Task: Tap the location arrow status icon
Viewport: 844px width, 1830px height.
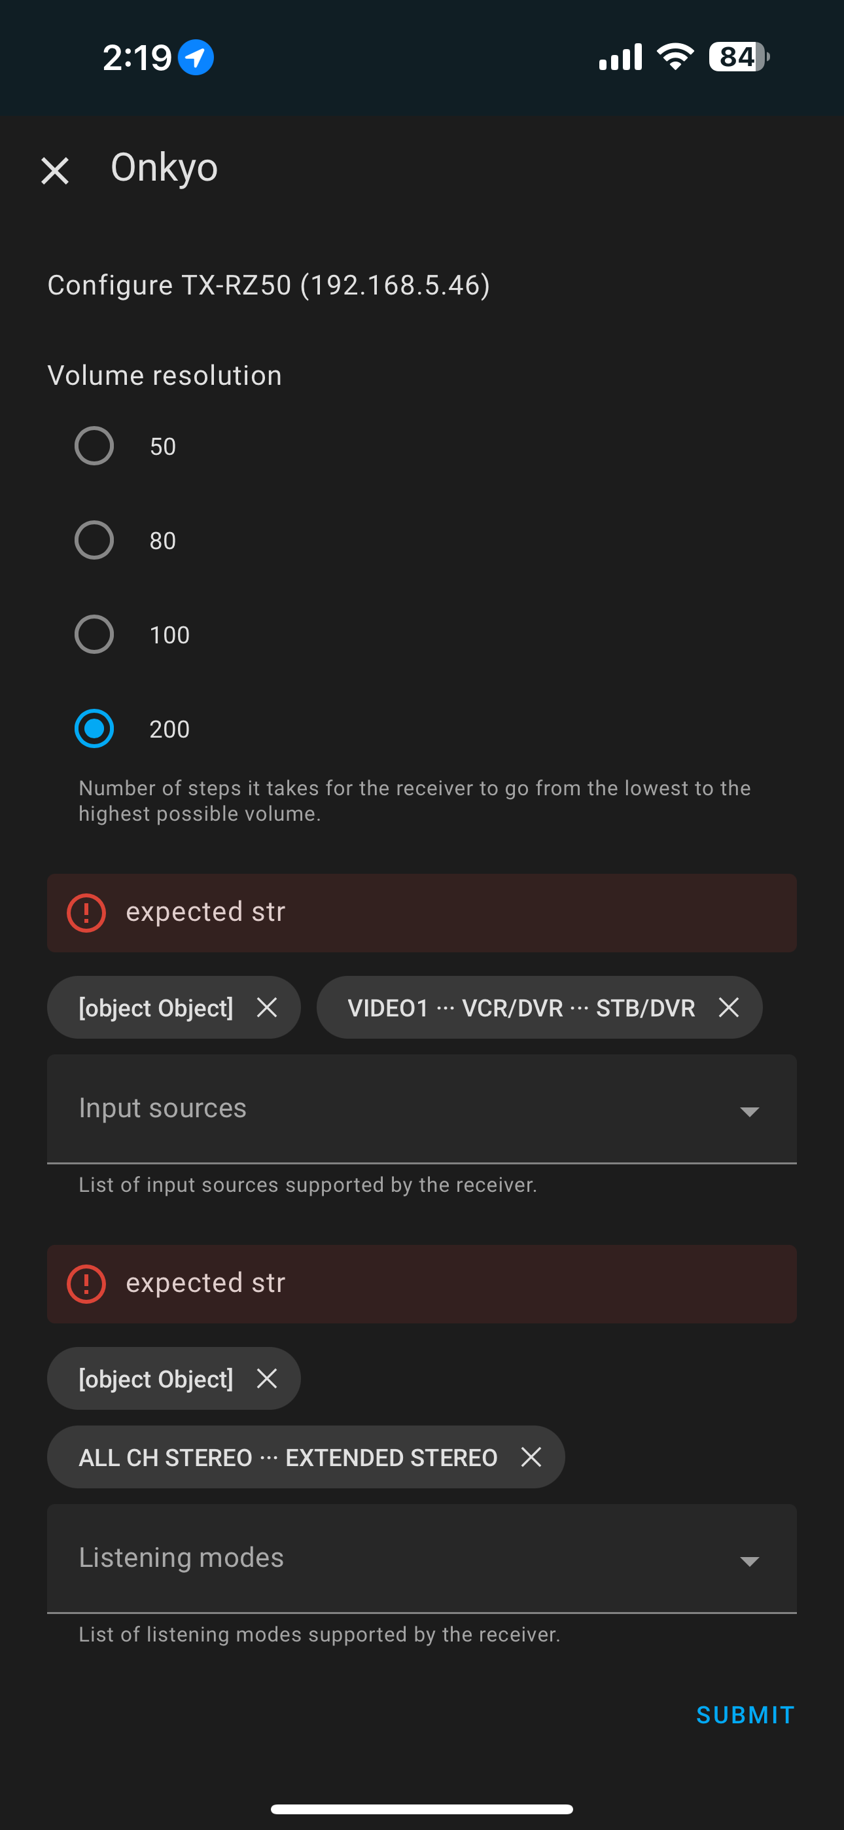Action: tap(196, 57)
